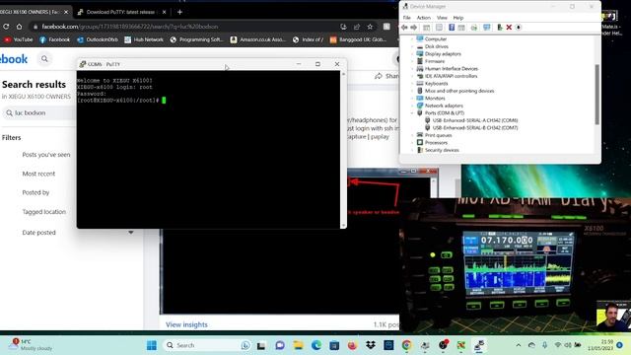Click the PuTTY terminal vertical scrollbar
This screenshot has width=631, height=355.
(343, 149)
